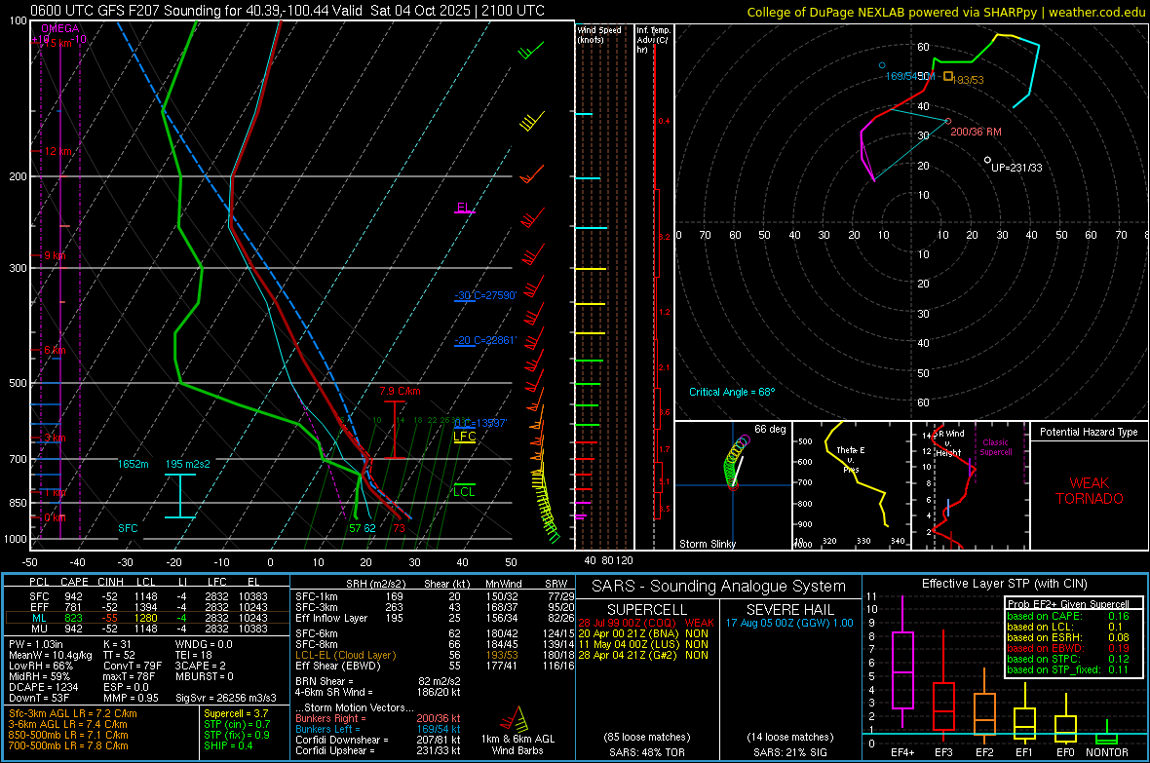Click the Supercell = 3.7 composite value
1150x763 pixels.
[236, 713]
